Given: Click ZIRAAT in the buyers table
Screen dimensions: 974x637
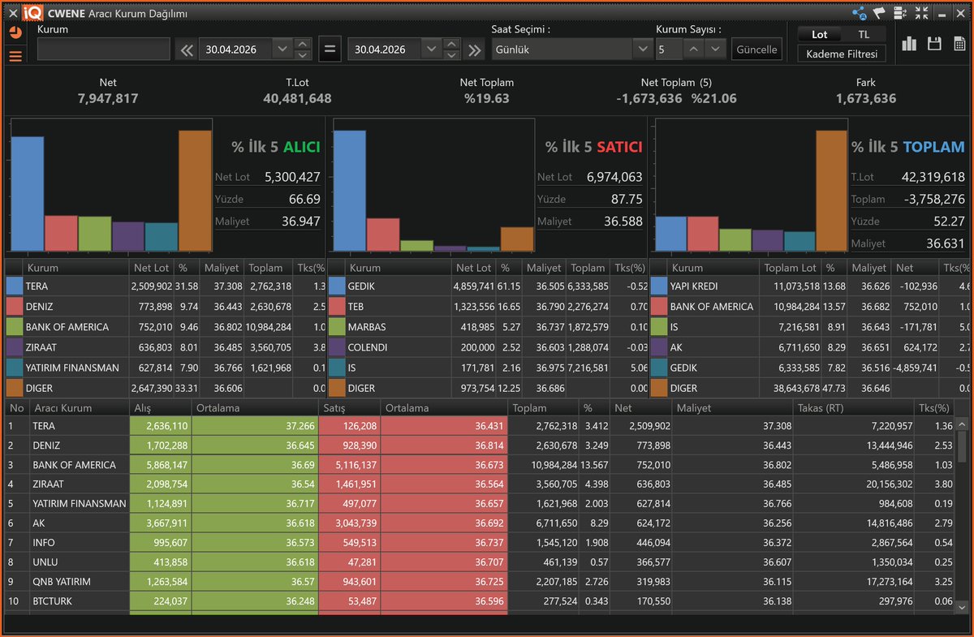Looking at the screenshot, I should [x=42, y=347].
